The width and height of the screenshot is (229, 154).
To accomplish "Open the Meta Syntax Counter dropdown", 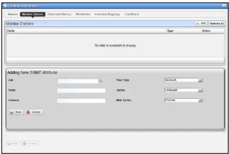I will click(x=183, y=100).
